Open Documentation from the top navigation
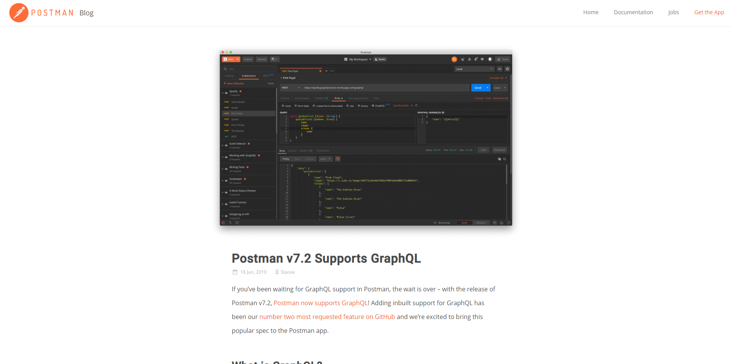Screen dimensions: 732x364 point(633,12)
